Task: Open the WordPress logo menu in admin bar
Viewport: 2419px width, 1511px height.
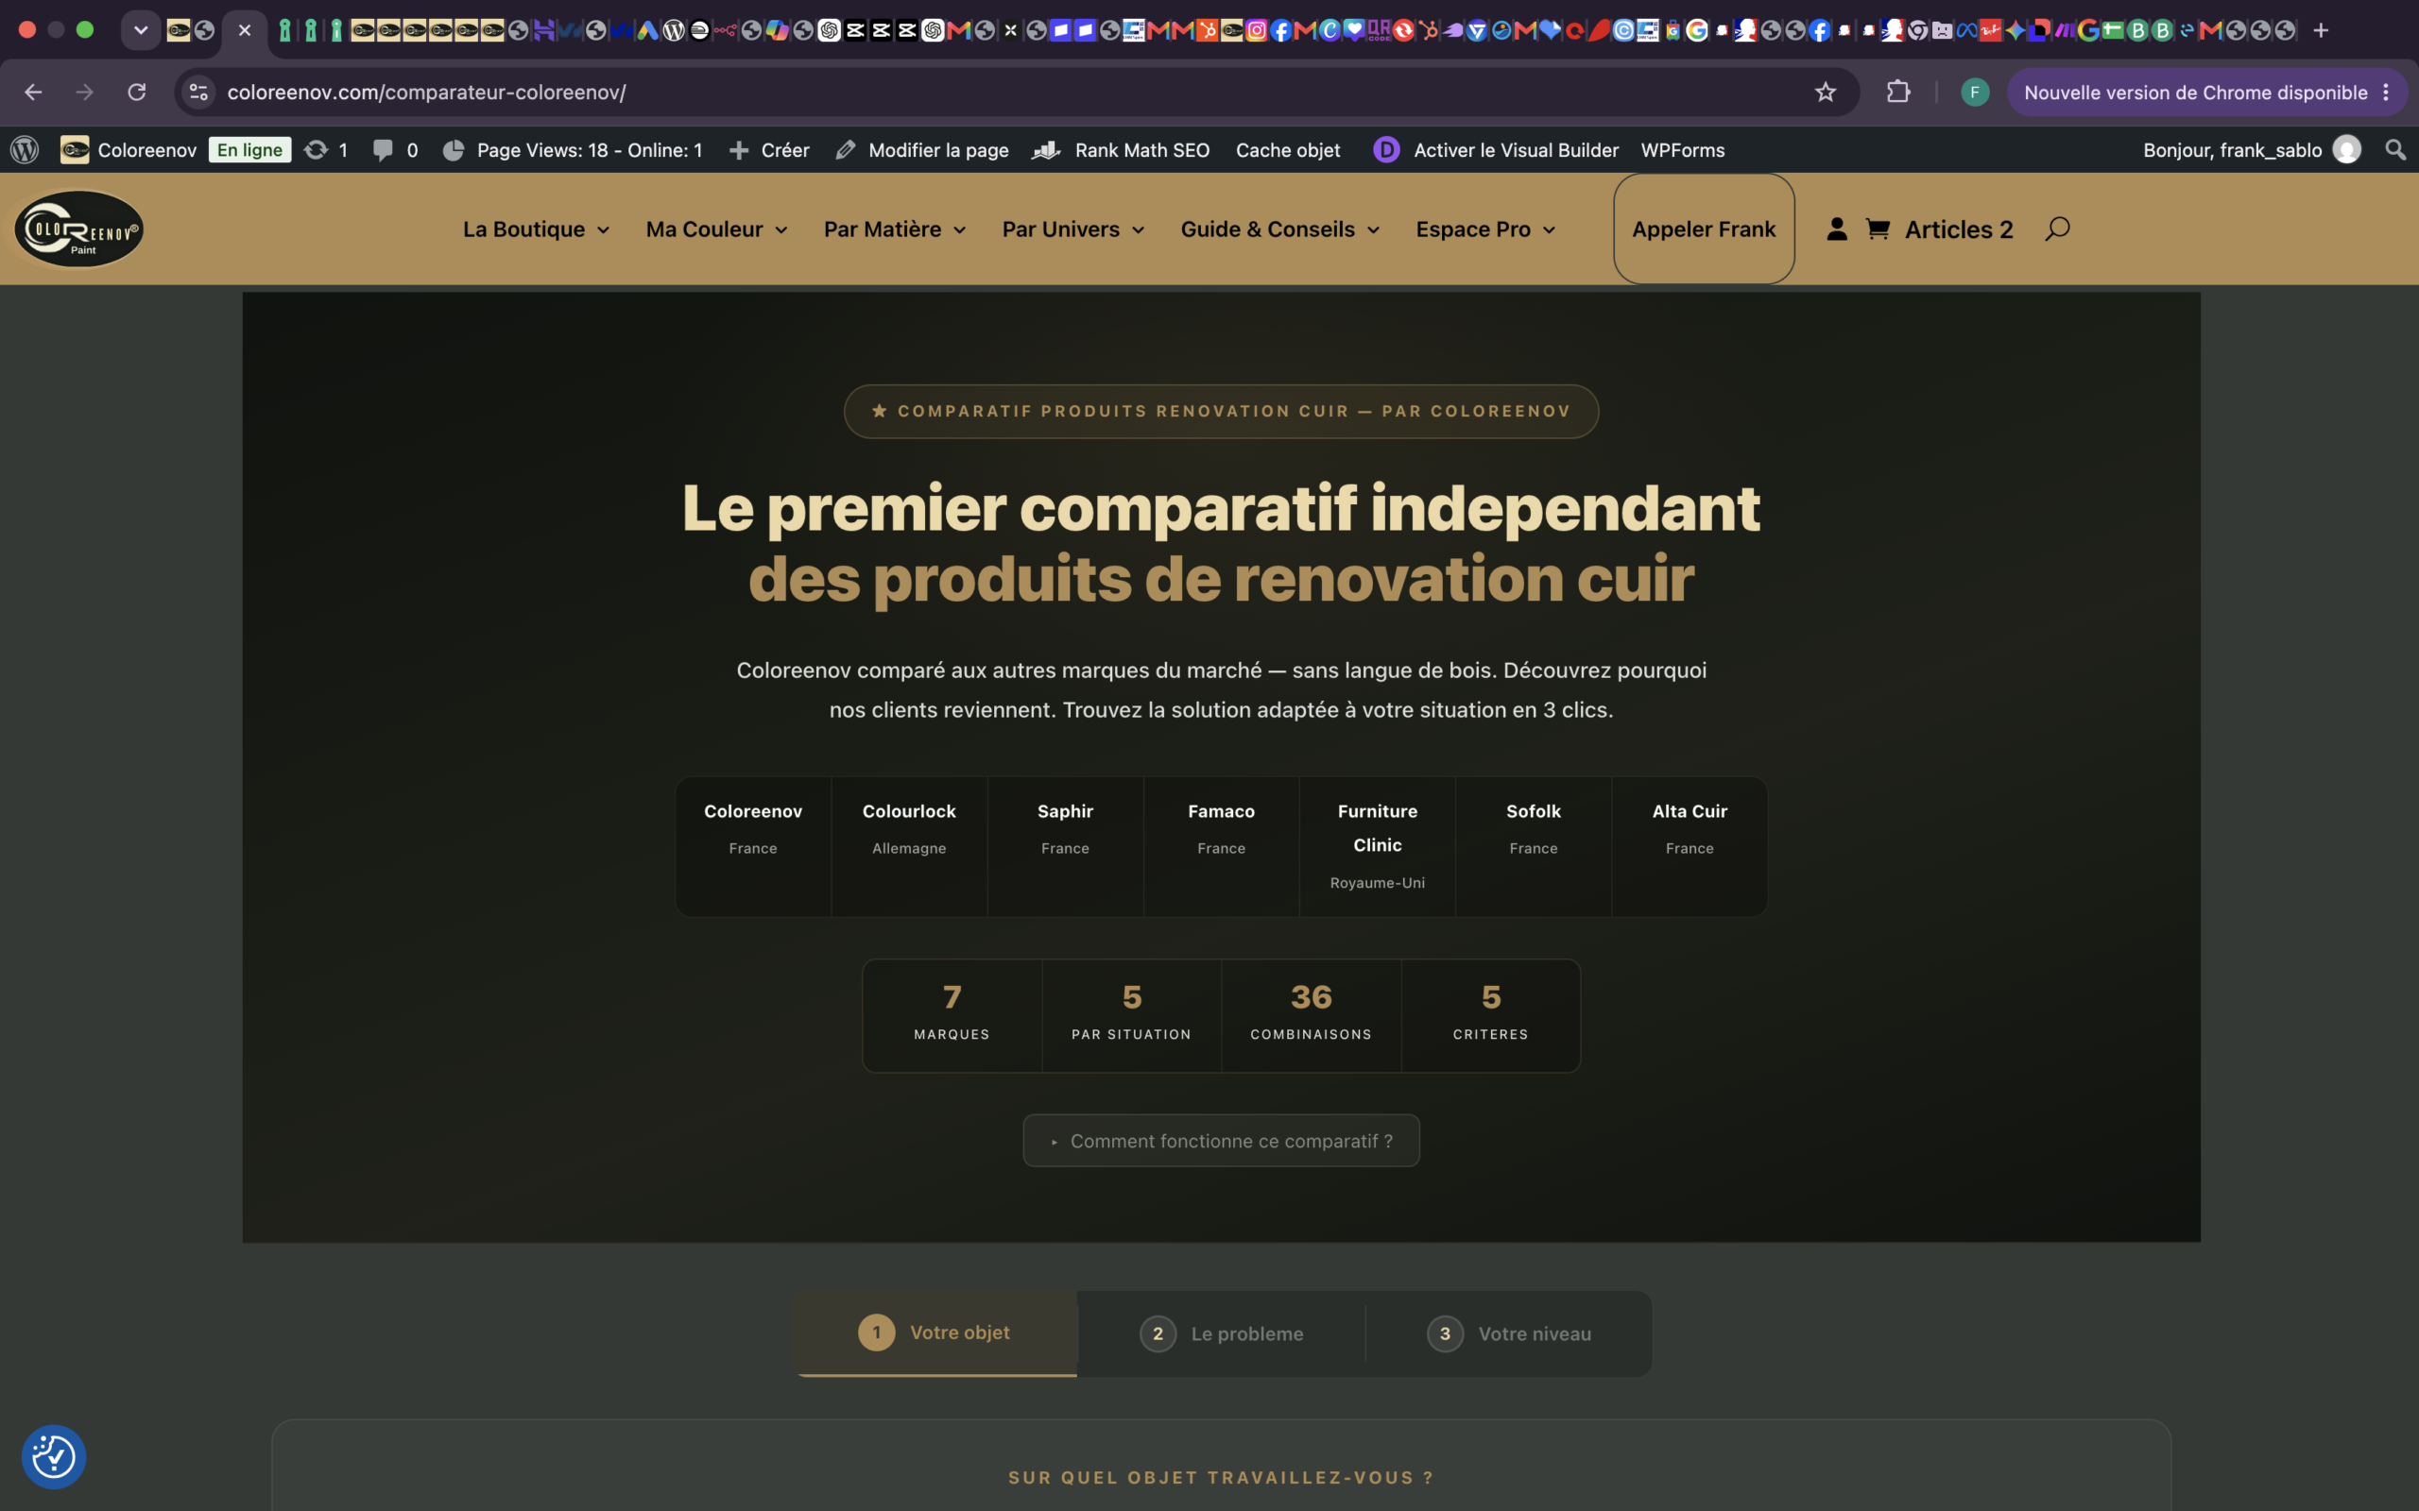Action: coord(25,150)
